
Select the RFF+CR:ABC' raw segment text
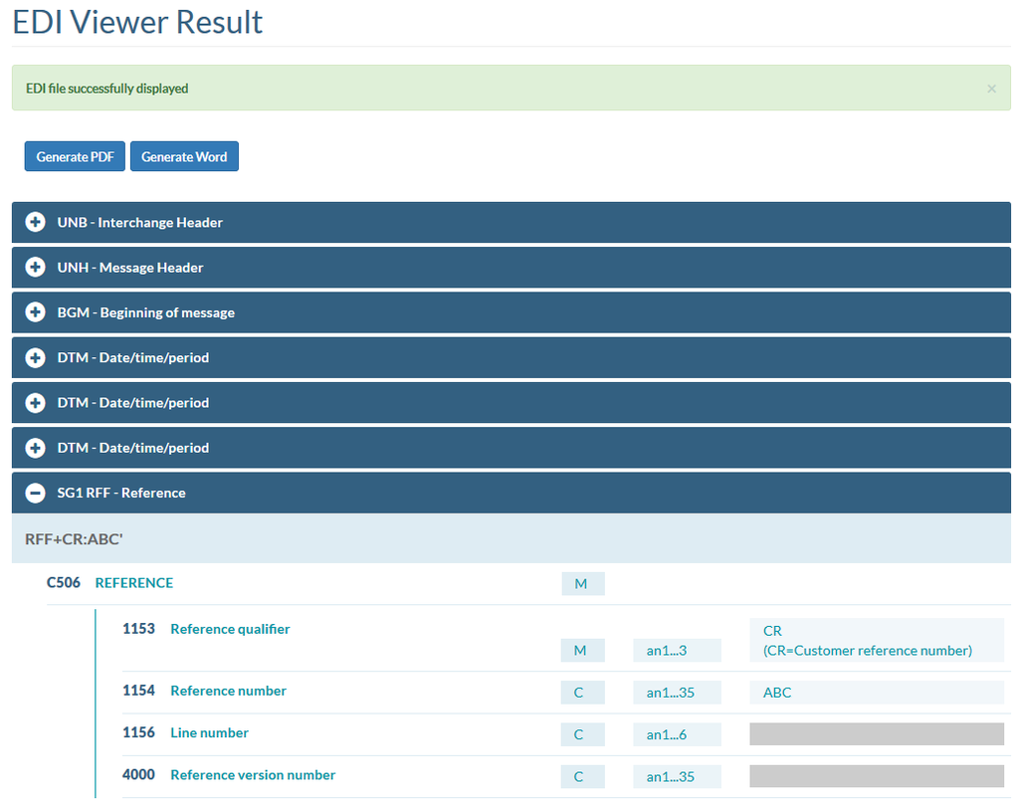(x=74, y=539)
